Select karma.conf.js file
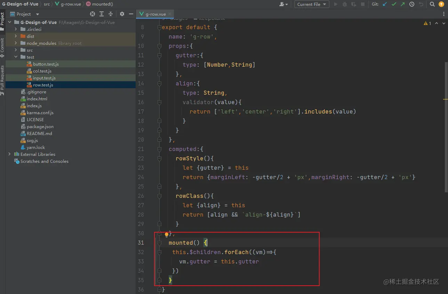Viewport: 448px width, 294px height. pos(40,112)
